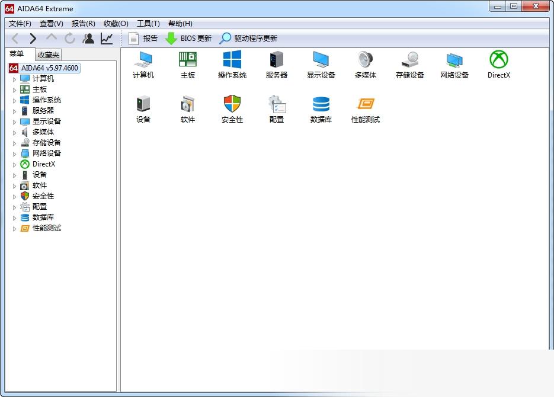Switch to the 收藏夹 tab

tap(49, 55)
